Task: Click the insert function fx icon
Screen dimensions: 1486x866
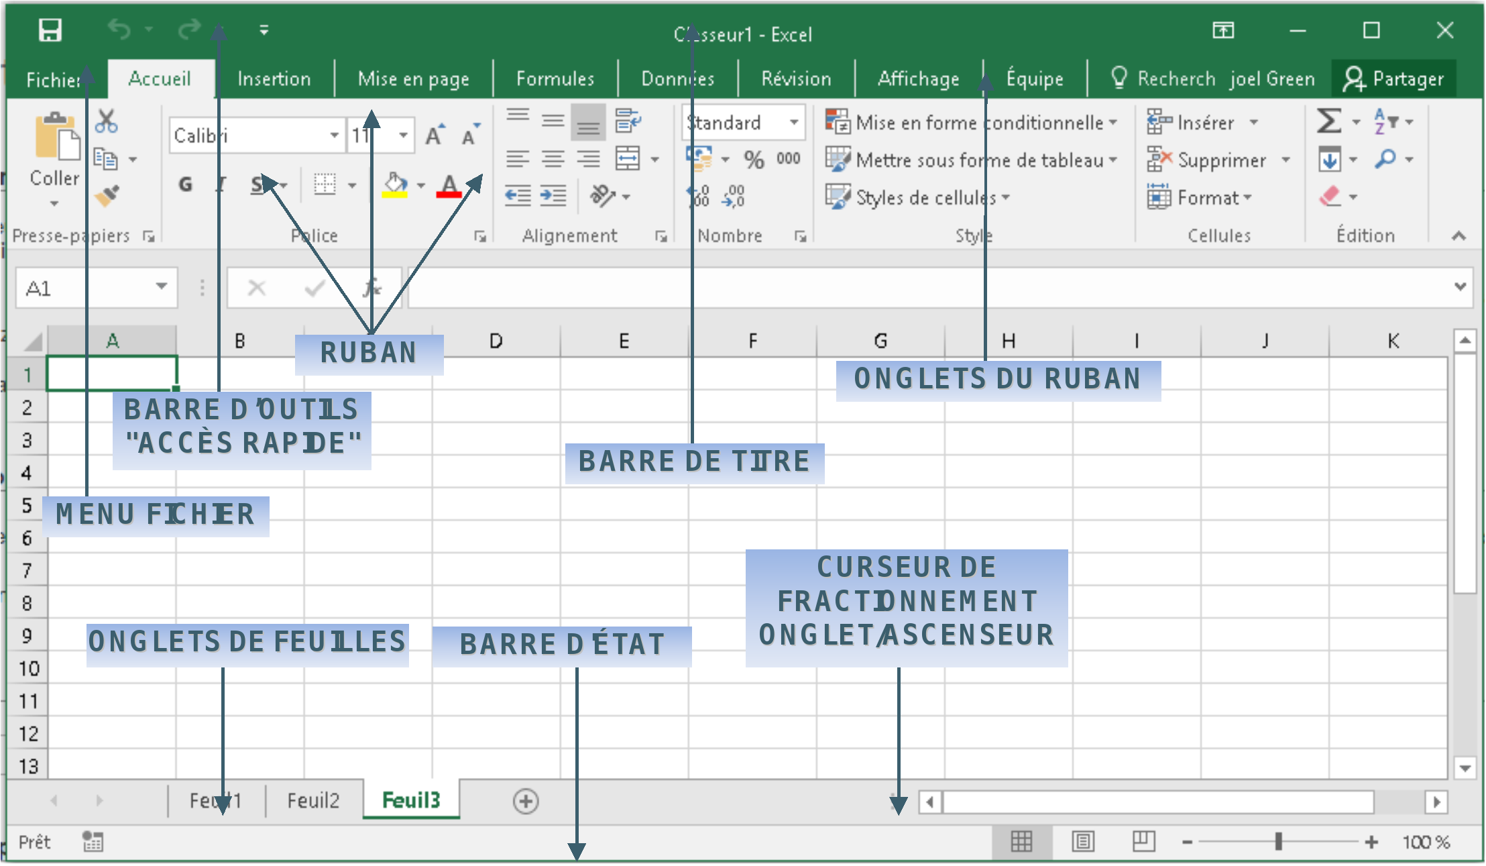Action: pos(371,288)
